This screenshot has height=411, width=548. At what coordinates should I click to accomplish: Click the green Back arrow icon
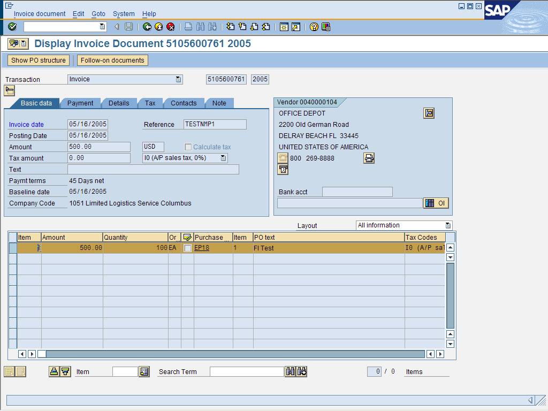(x=147, y=27)
